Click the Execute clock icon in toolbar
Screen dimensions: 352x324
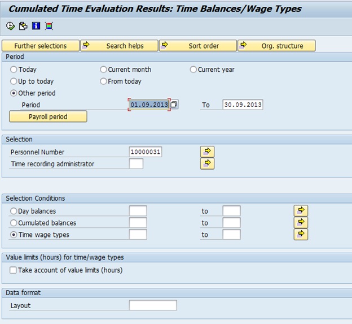(x=10, y=26)
